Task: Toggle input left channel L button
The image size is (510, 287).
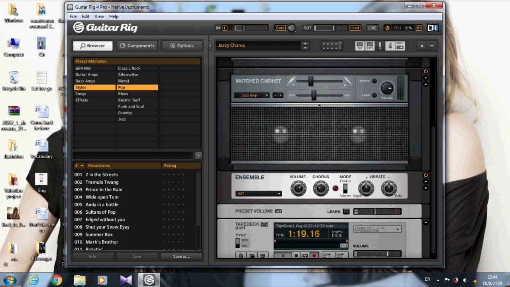Action: pos(225,28)
